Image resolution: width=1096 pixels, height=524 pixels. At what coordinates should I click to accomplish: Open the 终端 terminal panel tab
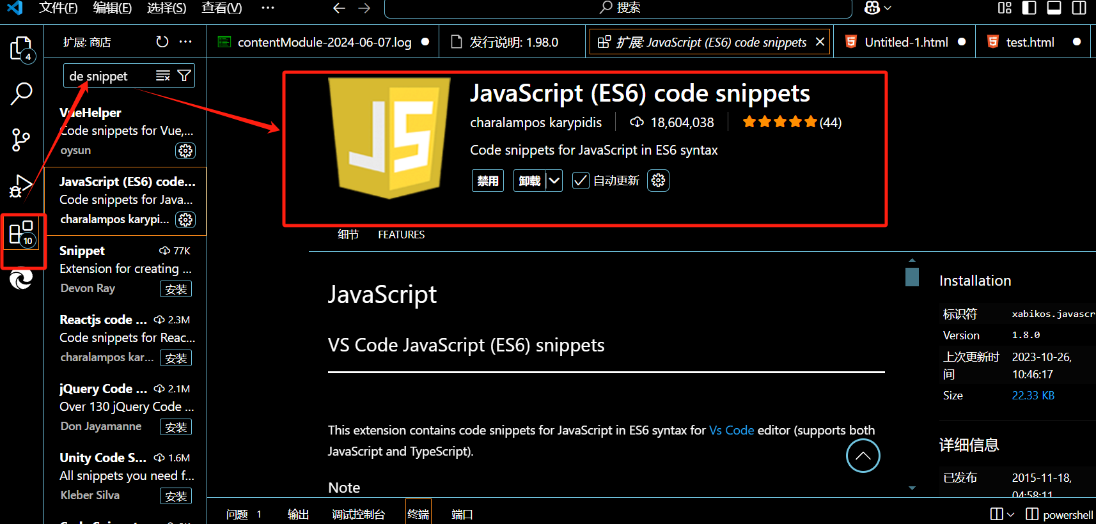[x=418, y=514]
